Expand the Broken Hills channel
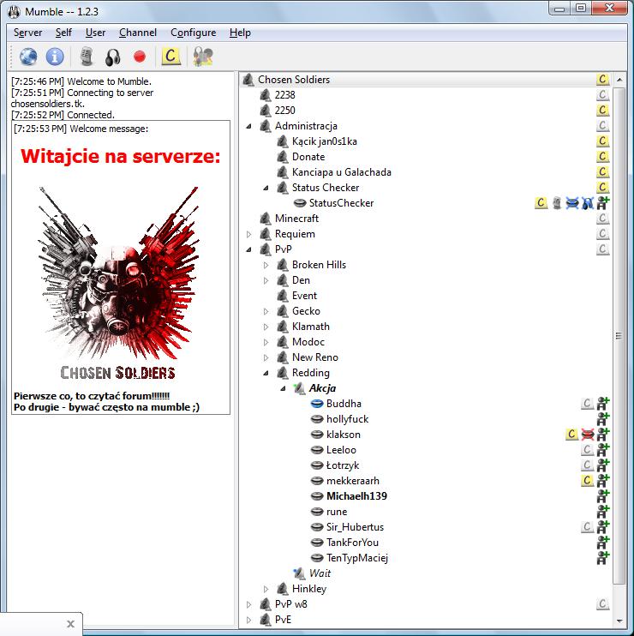The width and height of the screenshot is (634, 636). [x=266, y=265]
